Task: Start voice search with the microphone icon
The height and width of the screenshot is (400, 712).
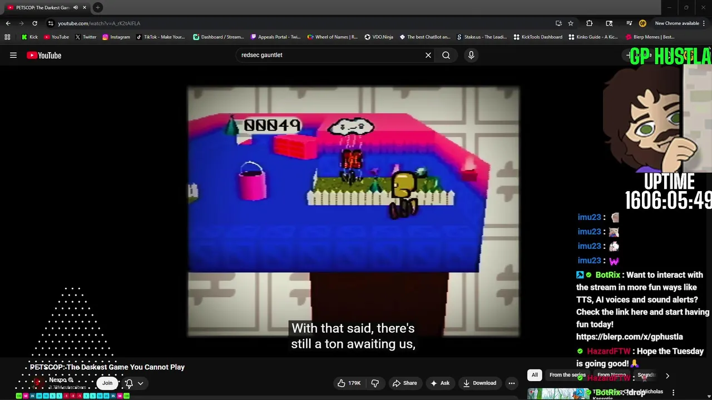Action: 471,55
